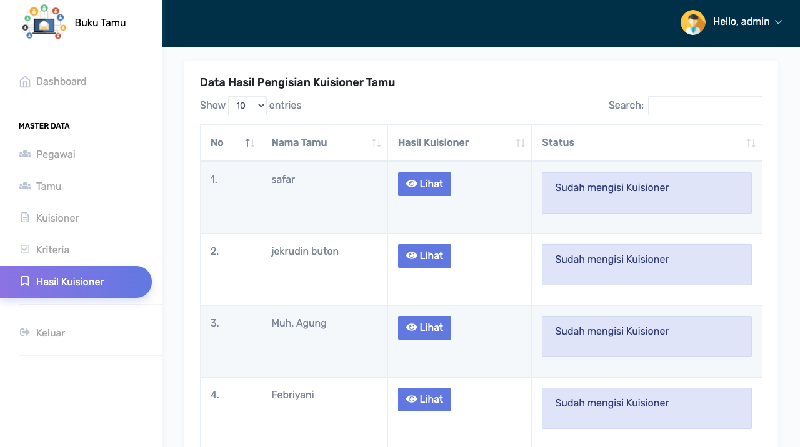Click the Buku Tamu logo image

44,22
